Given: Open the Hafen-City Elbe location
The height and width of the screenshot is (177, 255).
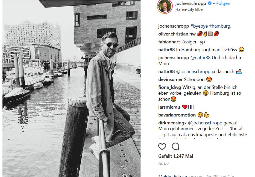Looking at the screenshot, I should click(189, 9).
